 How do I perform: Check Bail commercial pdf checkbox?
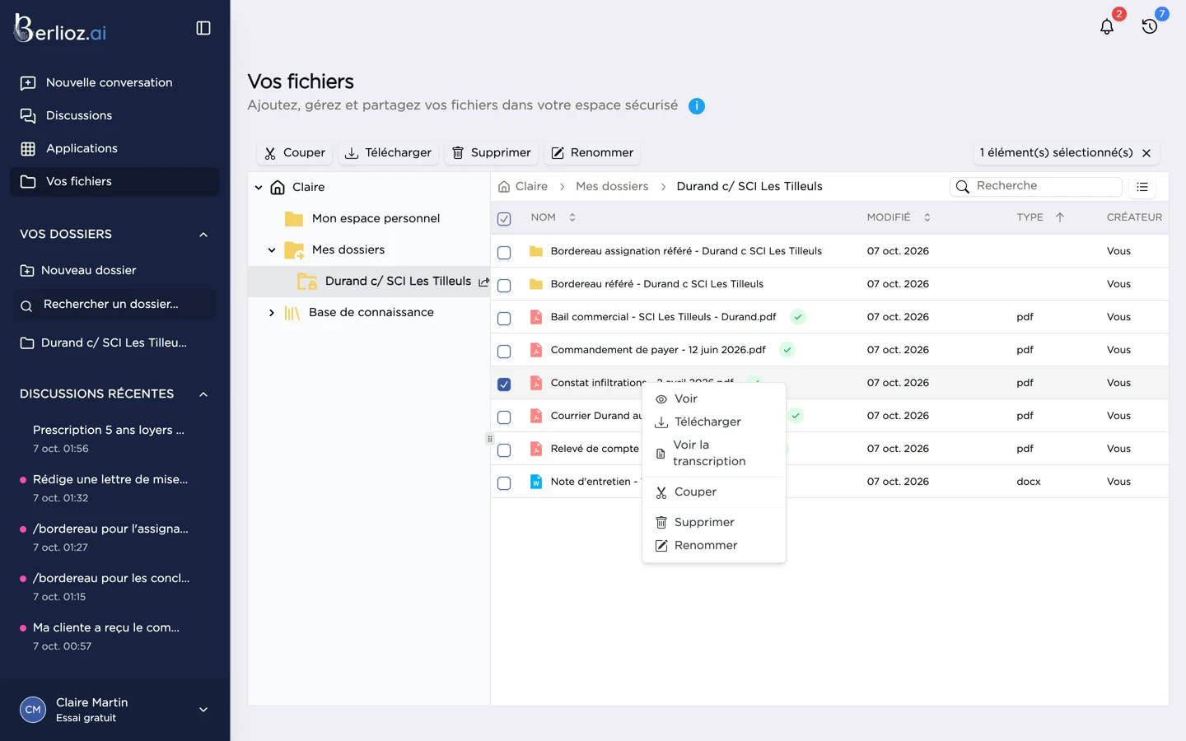coord(504,319)
